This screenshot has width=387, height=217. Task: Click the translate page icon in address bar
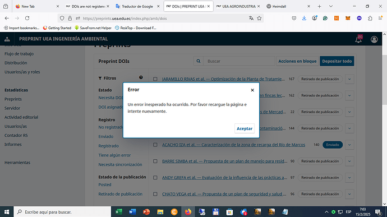pyautogui.click(x=251, y=19)
